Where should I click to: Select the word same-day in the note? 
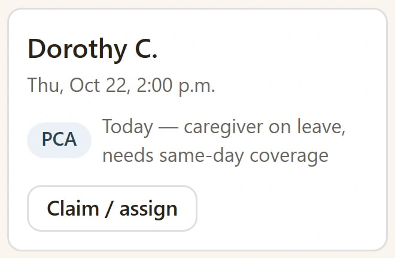tap(202, 156)
